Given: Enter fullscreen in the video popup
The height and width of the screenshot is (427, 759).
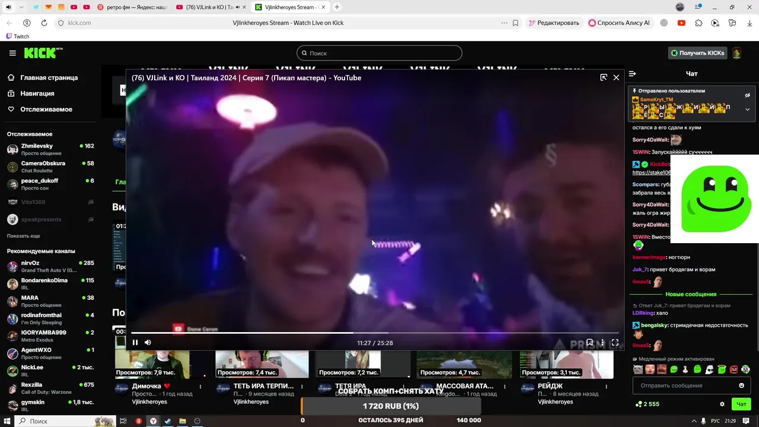Looking at the screenshot, I should (x=615, y=342).
